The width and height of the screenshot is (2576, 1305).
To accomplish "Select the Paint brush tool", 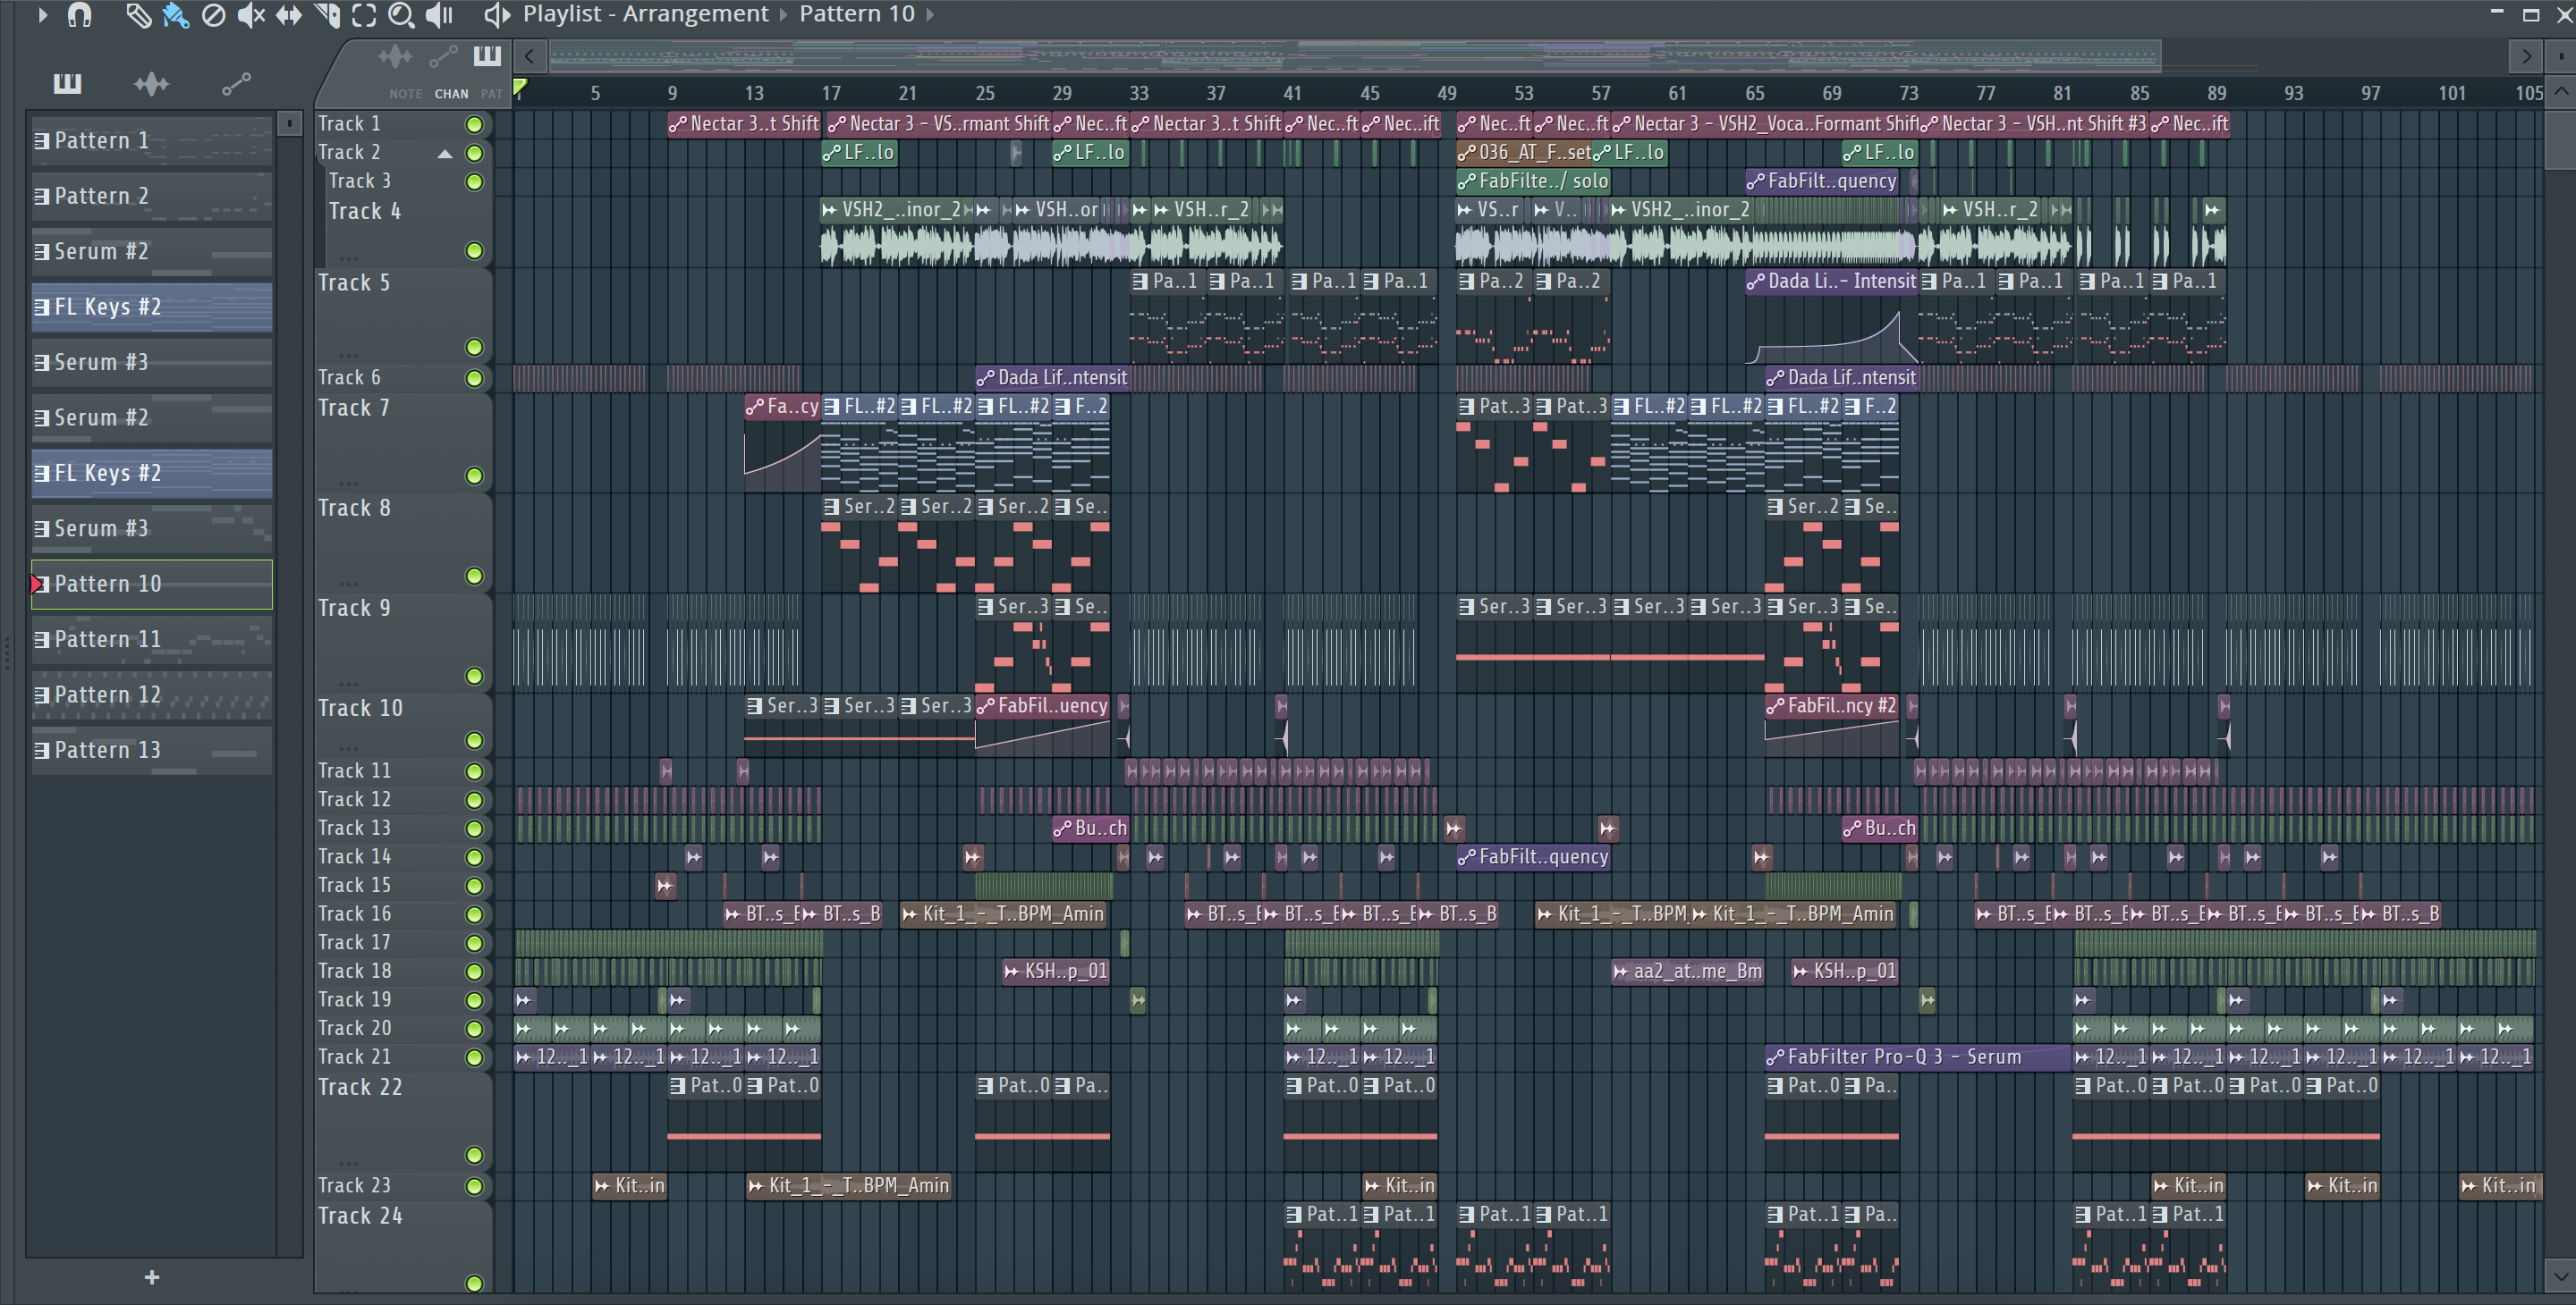I will point(176,15).
